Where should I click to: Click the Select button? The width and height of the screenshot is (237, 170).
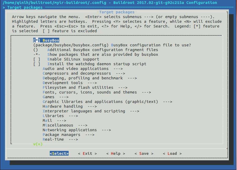click(59, 153)
